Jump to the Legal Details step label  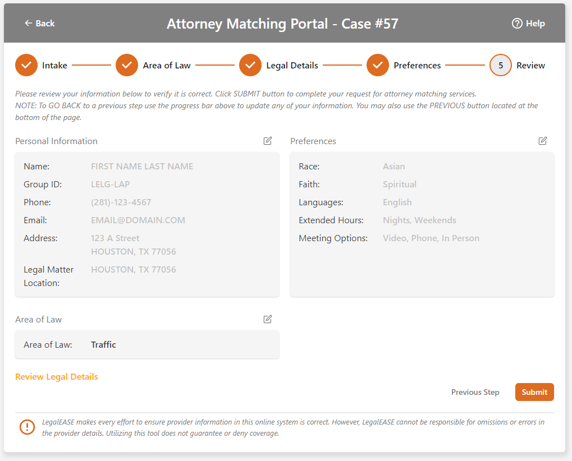point(292,66)
